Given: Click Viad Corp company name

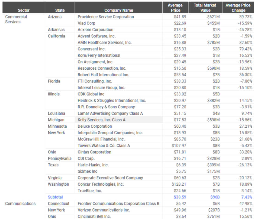Looking at the screenshot, I should 86,23.
